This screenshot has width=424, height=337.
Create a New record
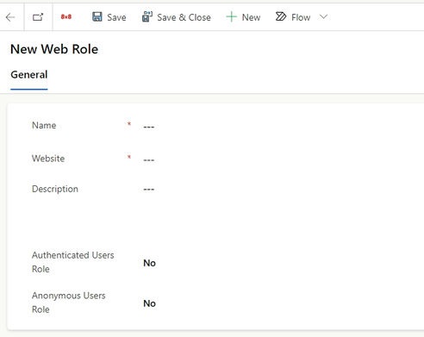click(243, 17)
